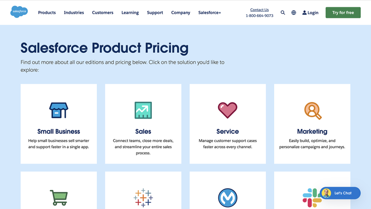
Task: Start a conversation via Let's Chat
Action: (x=340, y=193)
